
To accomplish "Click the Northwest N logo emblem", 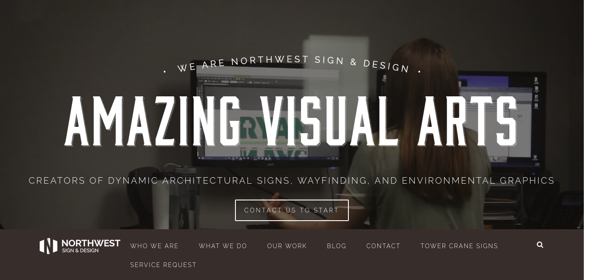I will 48,246.
